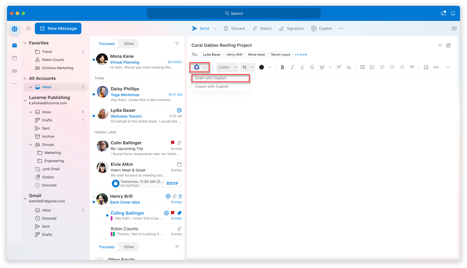Collapse the Gmail account

pyautogui.click(x=25, y=199)
